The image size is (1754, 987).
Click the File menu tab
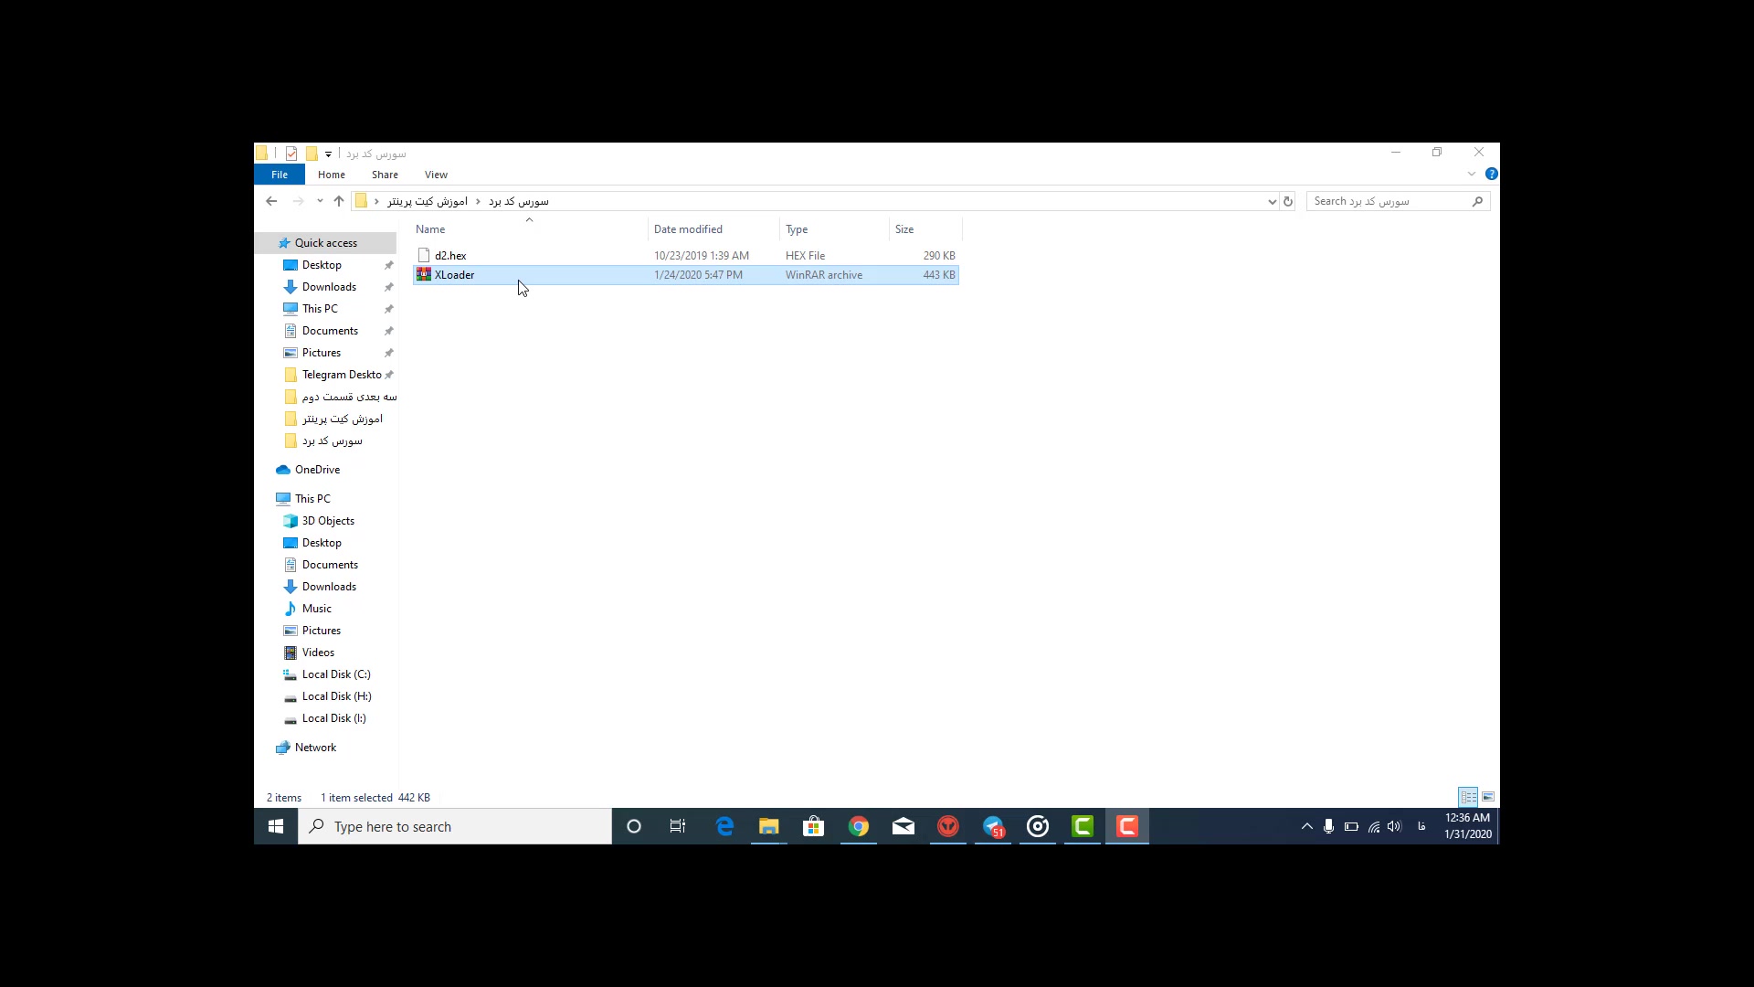pyautogui.click(x=279, y=174)
